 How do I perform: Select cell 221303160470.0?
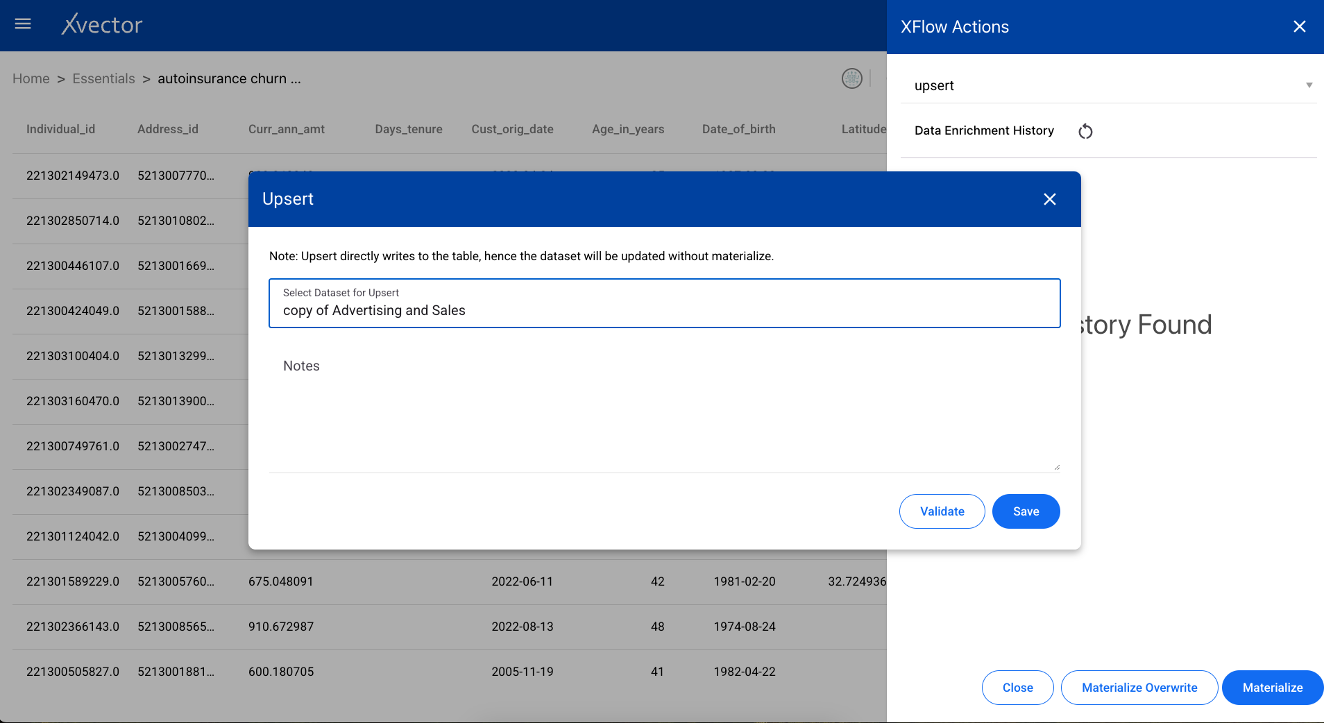[x=73, y=401]
